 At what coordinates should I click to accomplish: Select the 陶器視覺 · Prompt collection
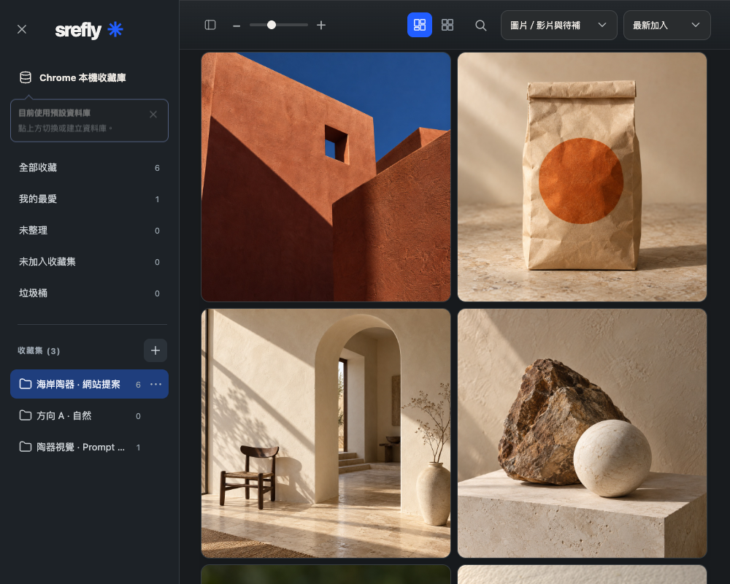click(89, 447)
